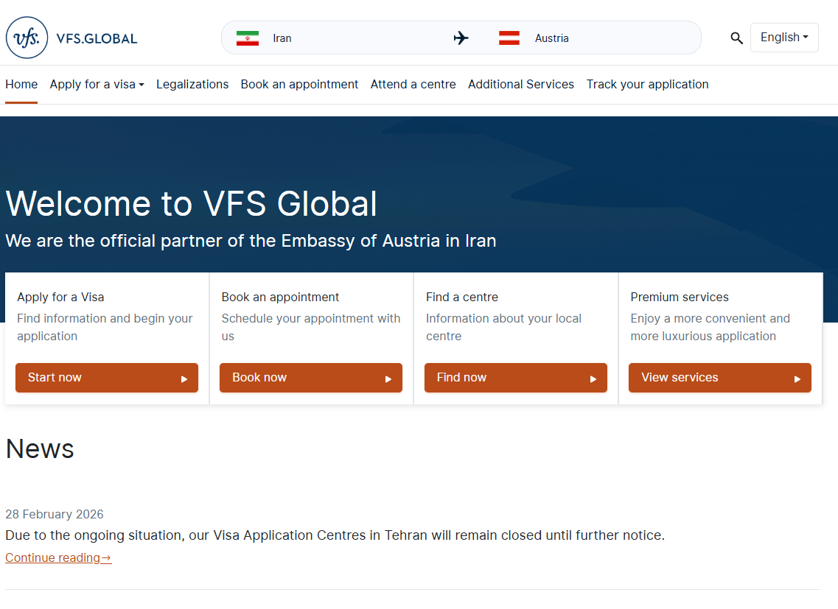
Task: Click the Welcome to VFS Global heading
Action: (192, 203)
